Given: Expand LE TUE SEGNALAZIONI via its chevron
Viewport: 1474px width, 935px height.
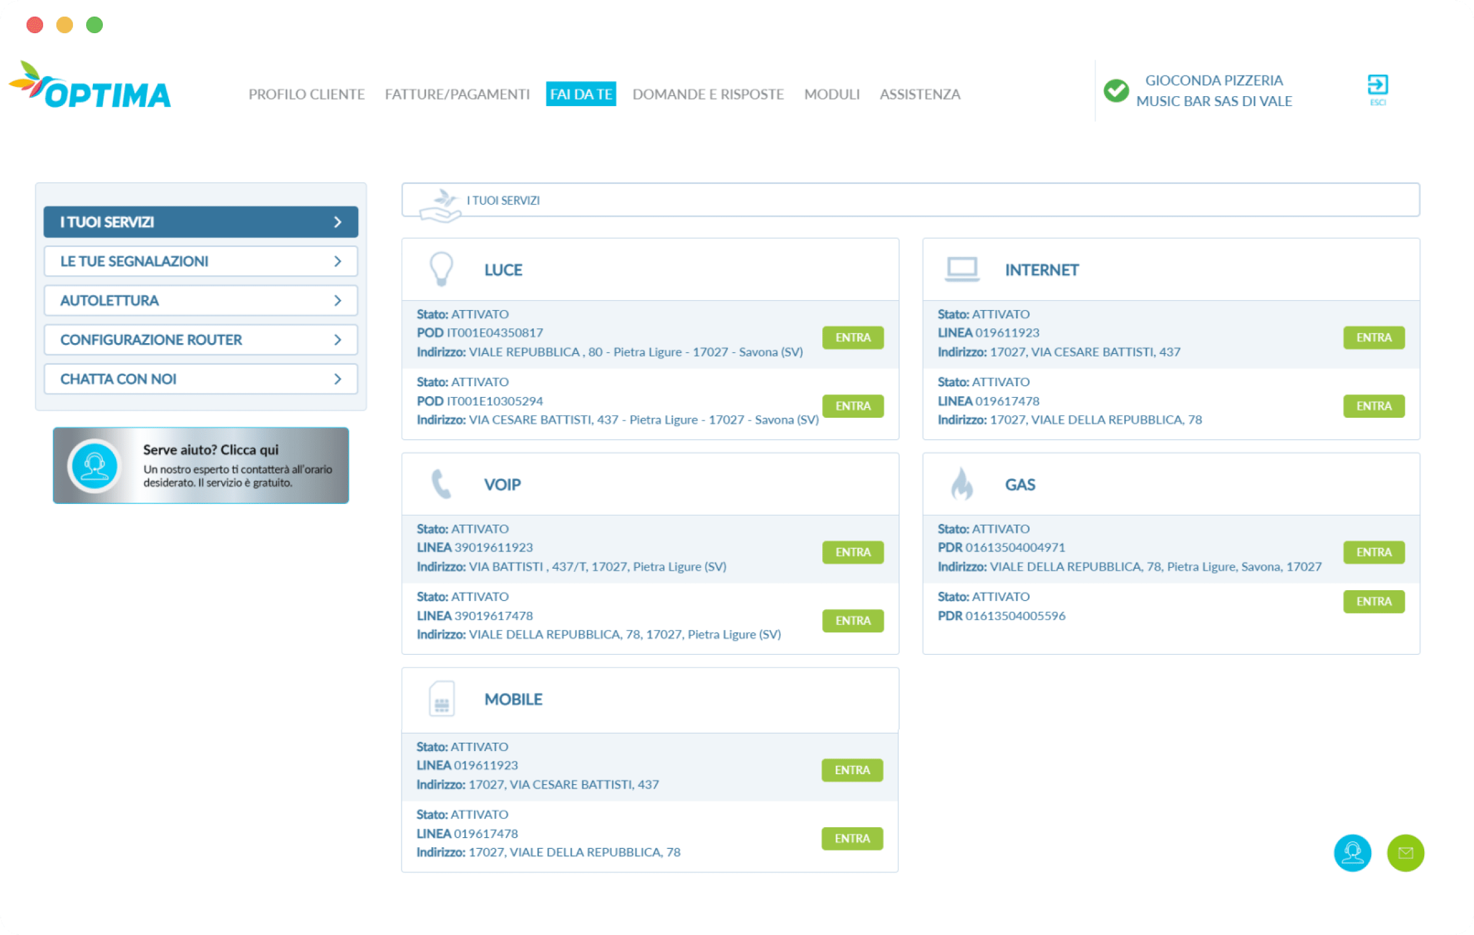Looking at the screenshot, I should [x=337, y=261].
